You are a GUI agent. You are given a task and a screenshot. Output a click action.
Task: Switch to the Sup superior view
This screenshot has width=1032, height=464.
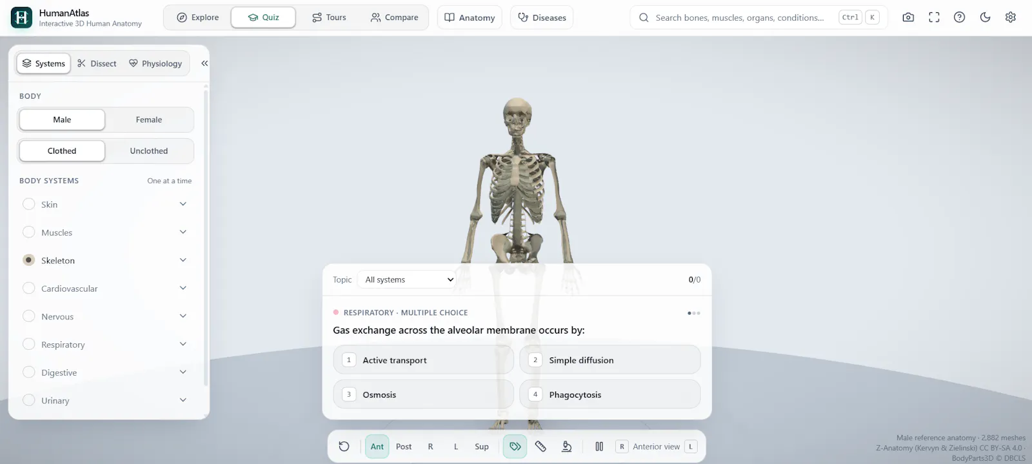tap(482, 447)
